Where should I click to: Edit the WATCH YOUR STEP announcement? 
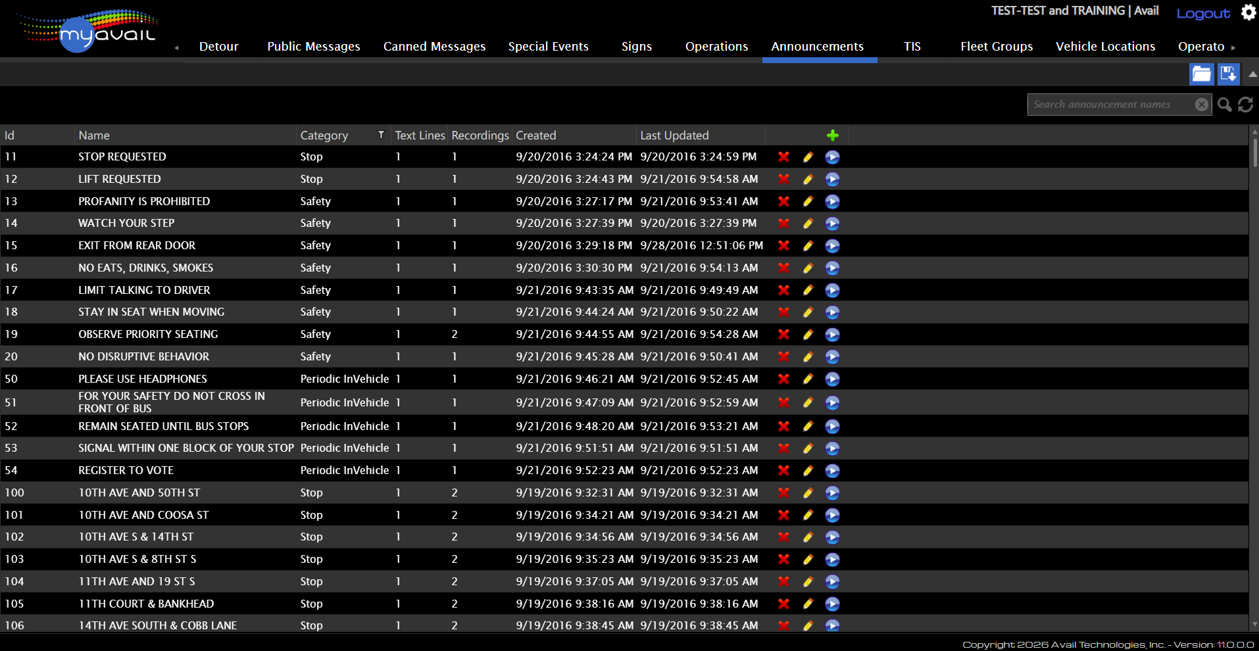[808, 224]
